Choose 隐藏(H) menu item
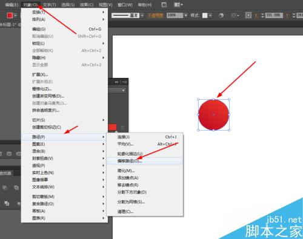 [x=64, y=57]
